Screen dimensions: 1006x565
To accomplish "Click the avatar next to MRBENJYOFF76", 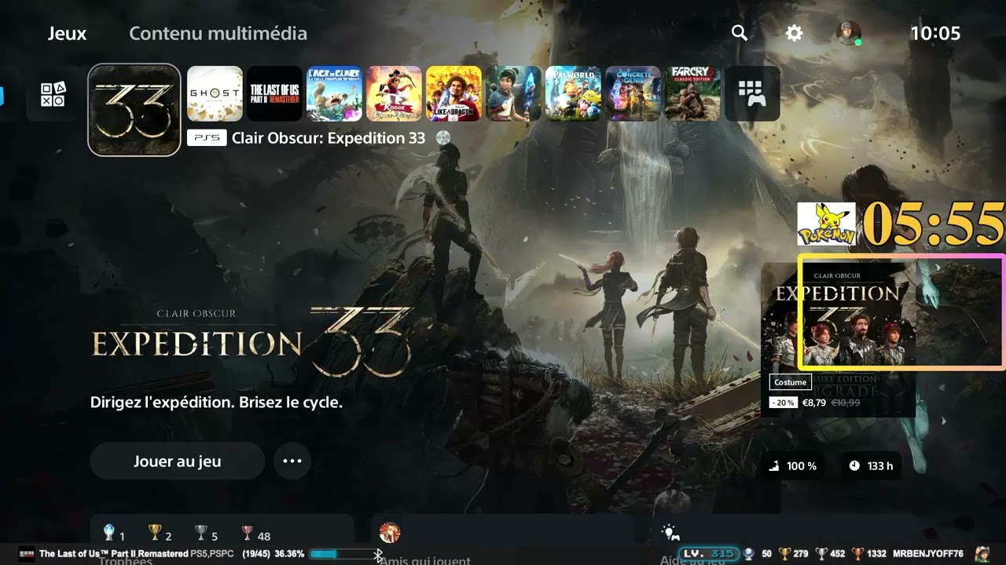I will click(982, 554).
